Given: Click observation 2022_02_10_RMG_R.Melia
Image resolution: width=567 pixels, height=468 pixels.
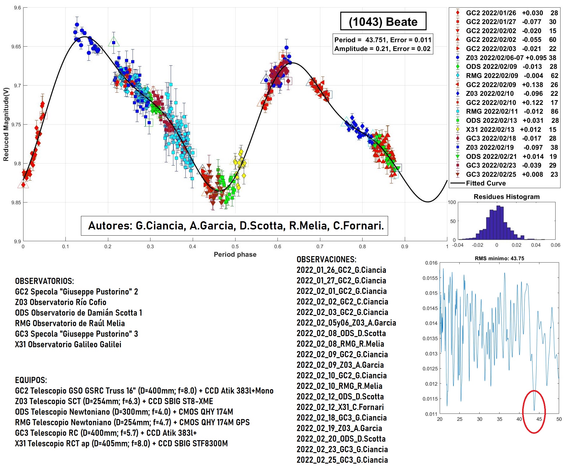Looking at the screenshot, I should (x=339, y=386).
